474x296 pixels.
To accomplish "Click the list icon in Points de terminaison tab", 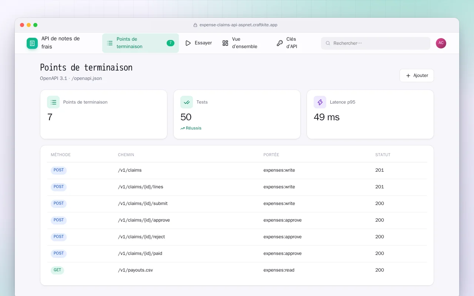I will click(x=110, y=43).
